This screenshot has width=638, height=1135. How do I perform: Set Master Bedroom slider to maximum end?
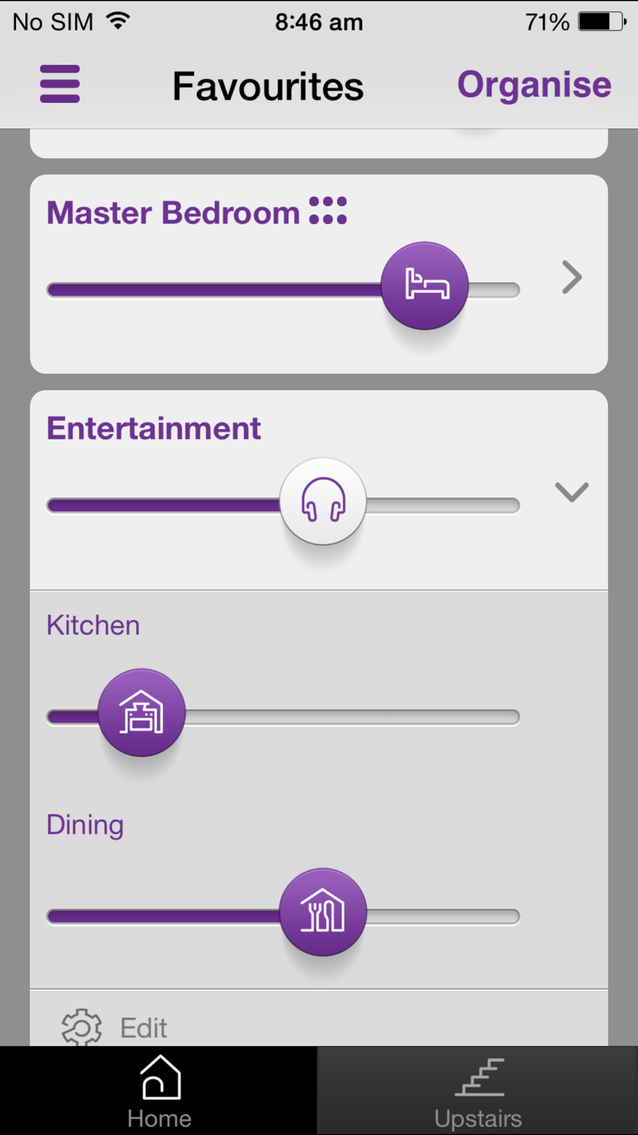[514, 290]
